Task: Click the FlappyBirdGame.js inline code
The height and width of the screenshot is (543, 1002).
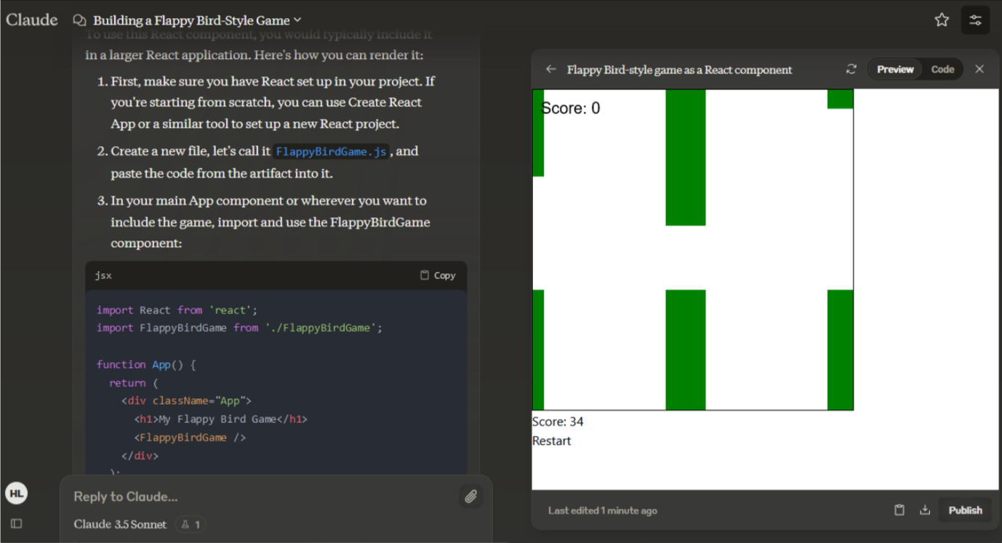Action: (x=331, y=152)
